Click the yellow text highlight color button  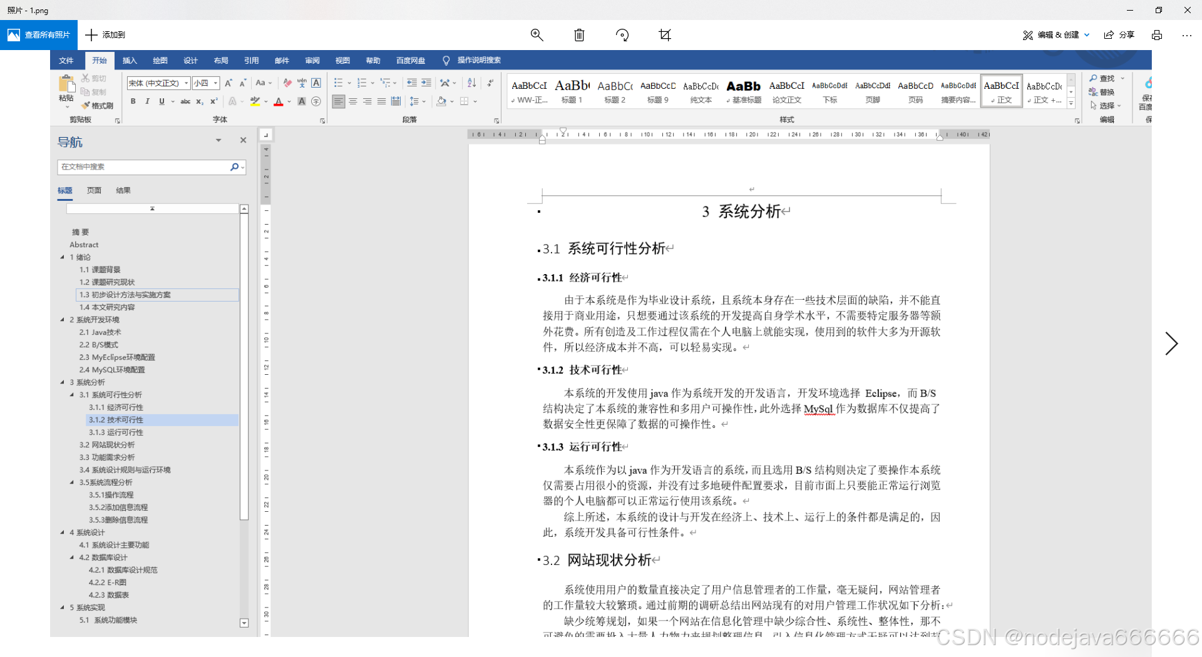[255, 101]
